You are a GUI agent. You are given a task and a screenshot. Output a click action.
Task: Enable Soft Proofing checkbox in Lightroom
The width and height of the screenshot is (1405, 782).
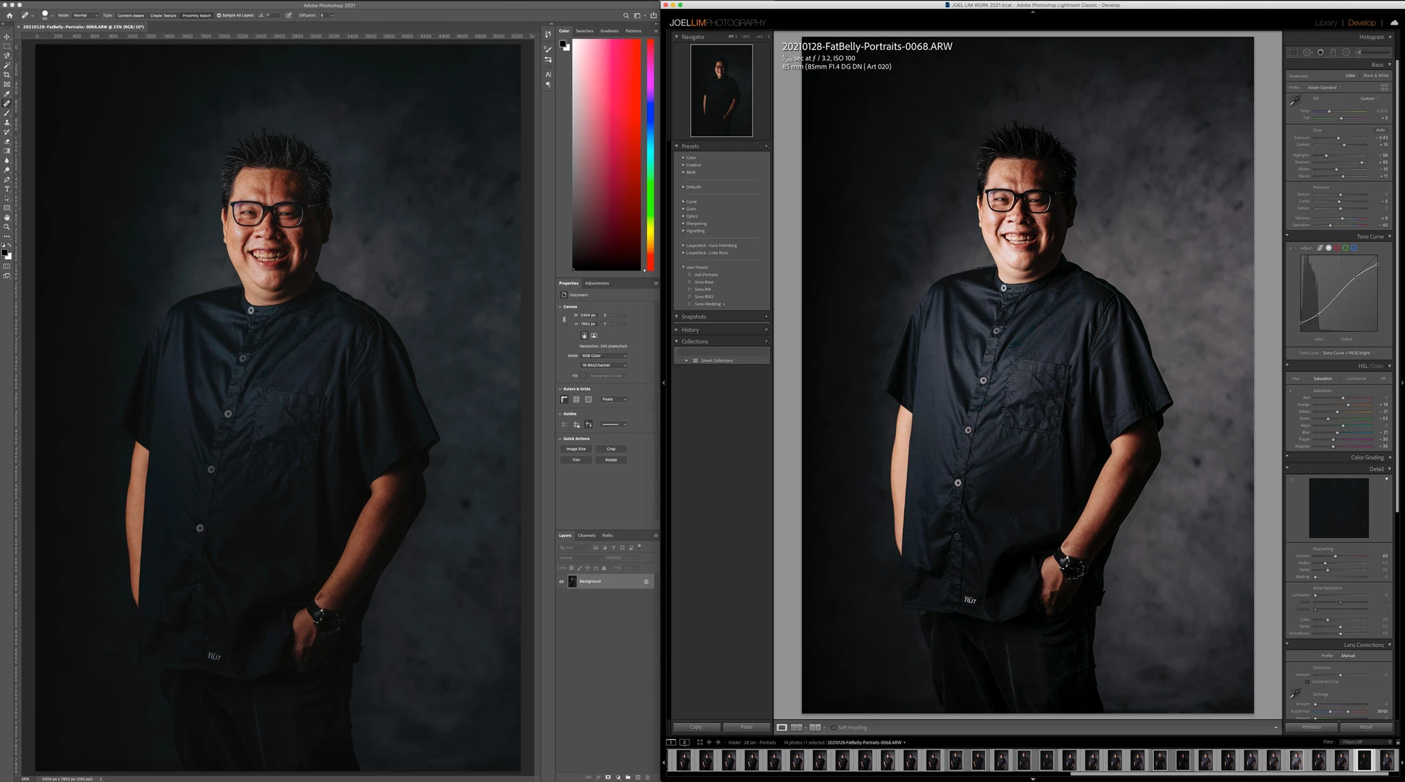click(834, 727)
